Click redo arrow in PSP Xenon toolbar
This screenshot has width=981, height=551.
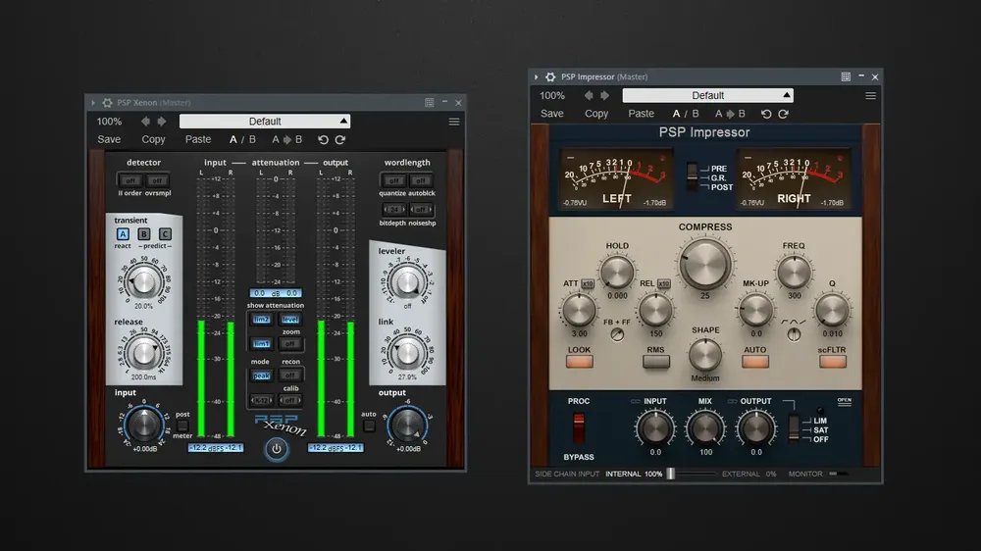340,139
